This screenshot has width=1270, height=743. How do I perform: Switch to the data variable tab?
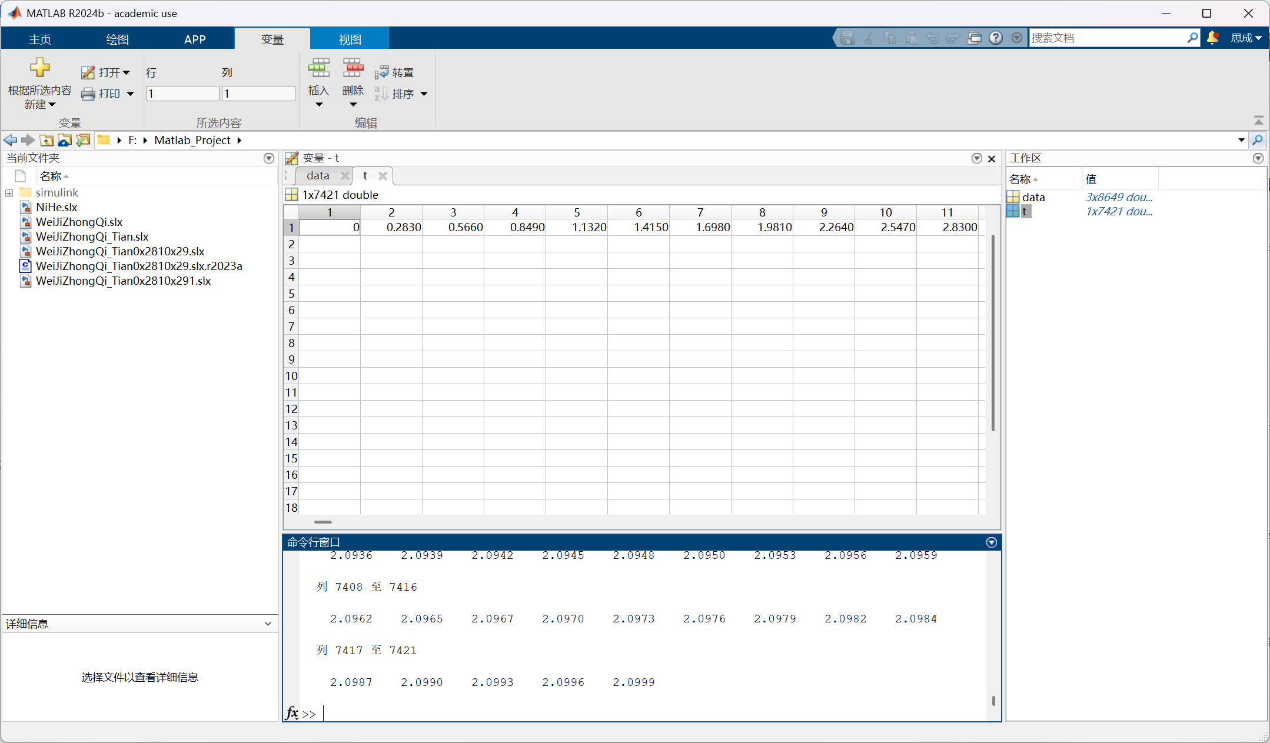tap(318, 176)
